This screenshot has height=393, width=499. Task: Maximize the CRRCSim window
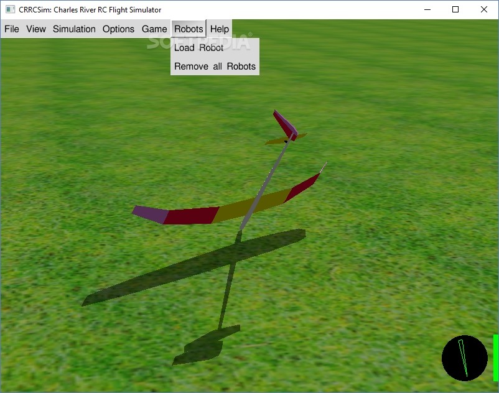click(455, 9)
